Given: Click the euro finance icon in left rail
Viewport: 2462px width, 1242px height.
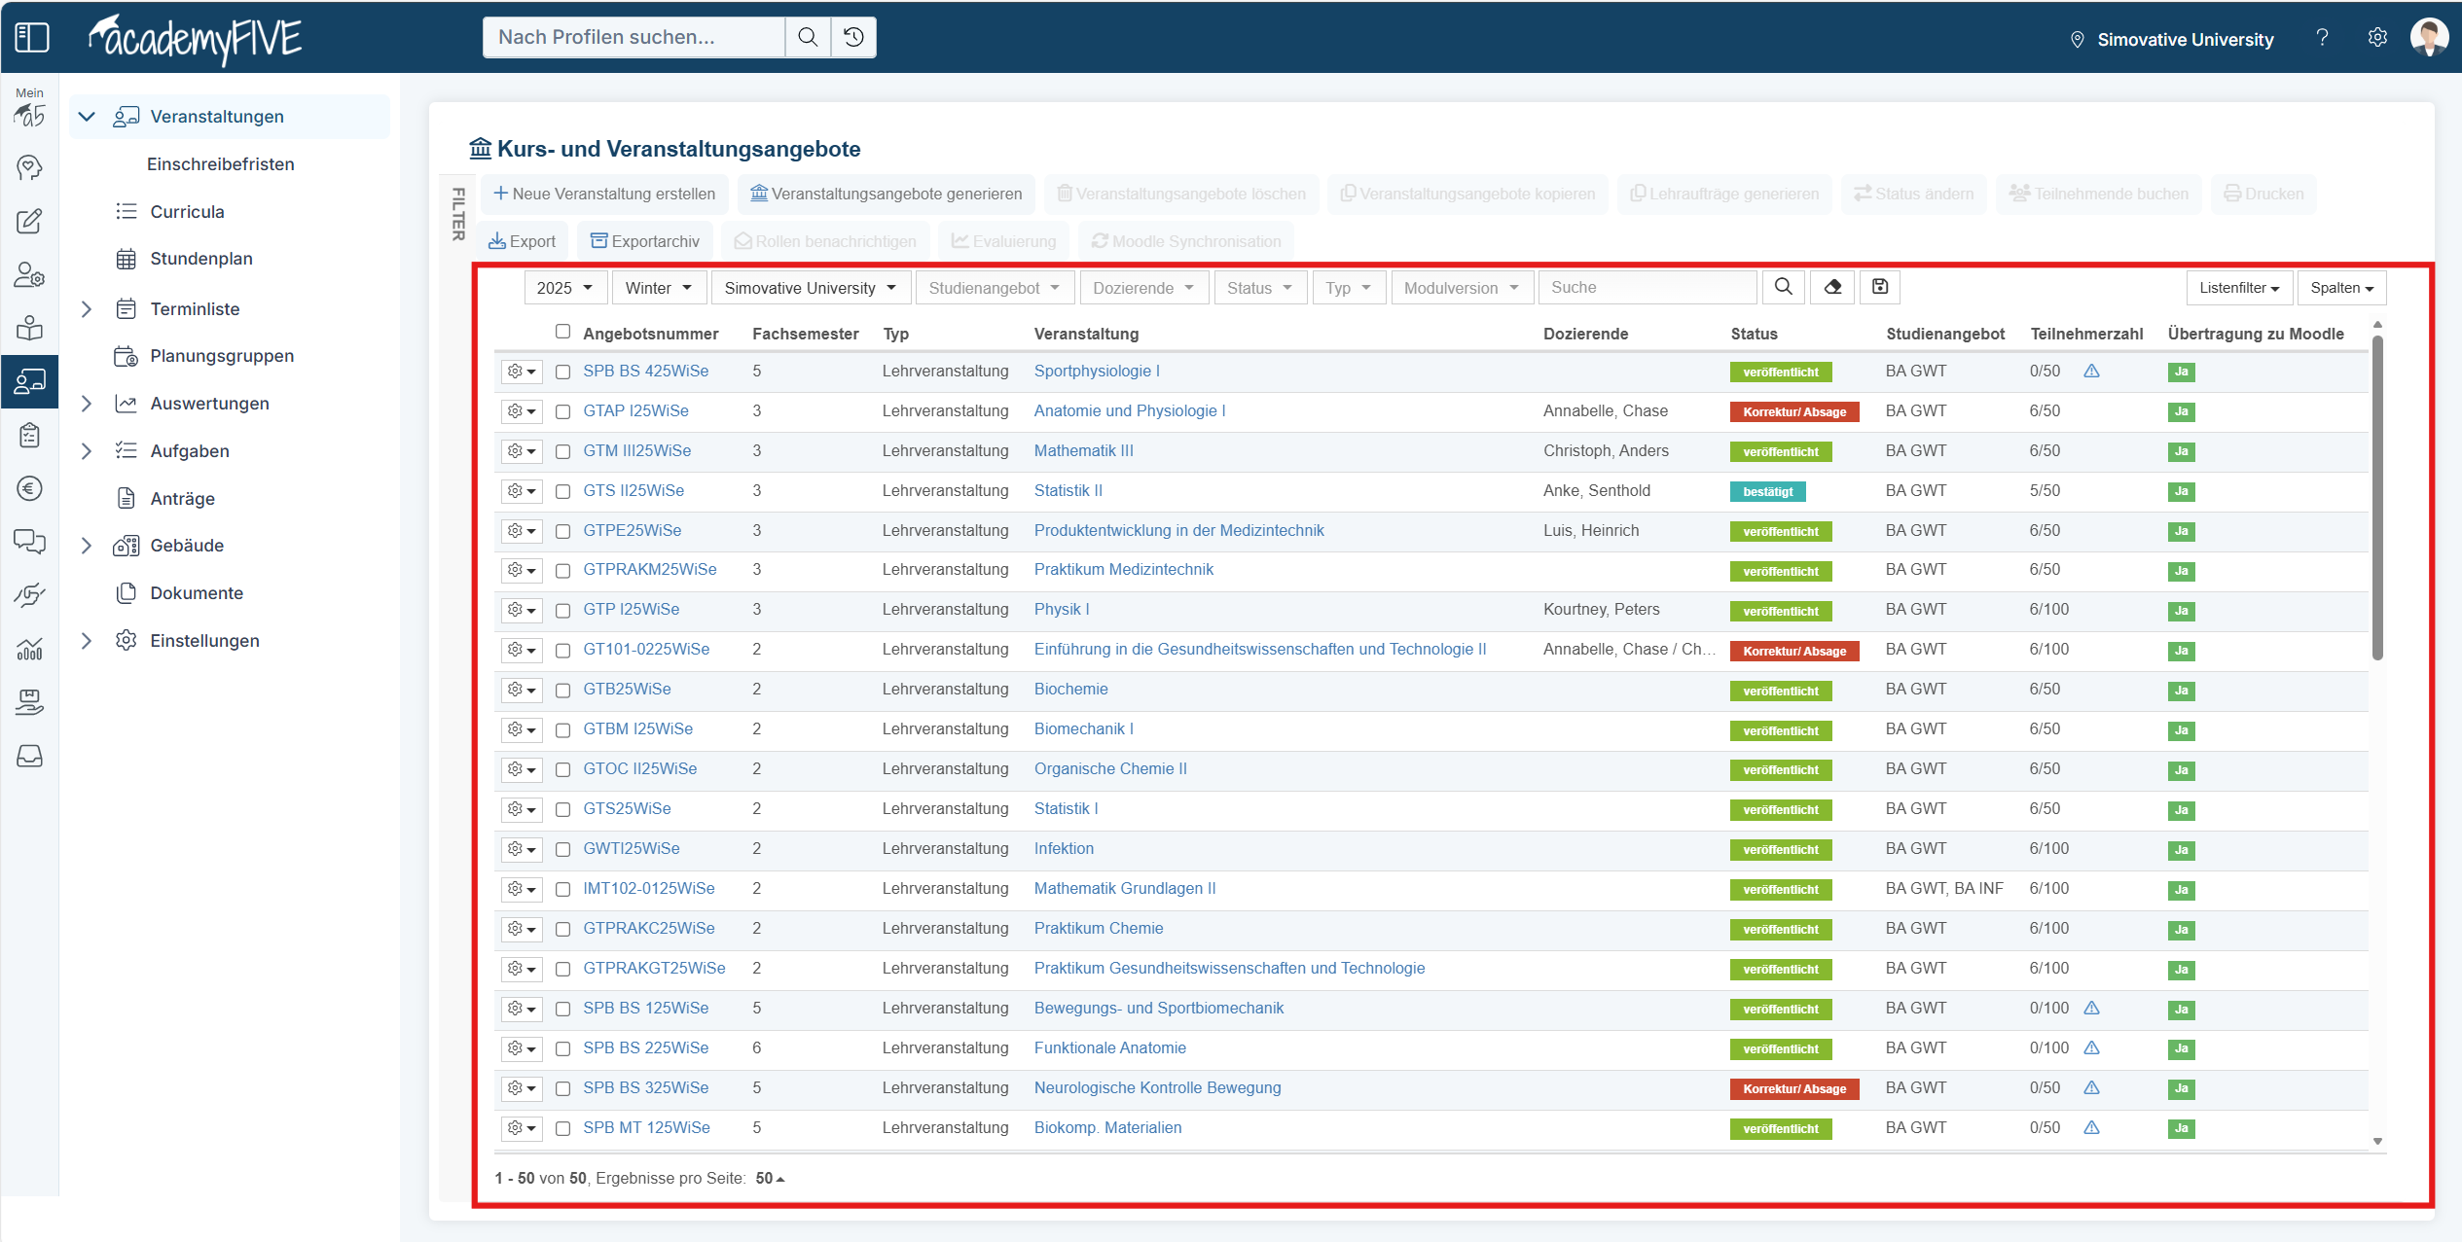Looking at the screenshot, I should (29, 488).
